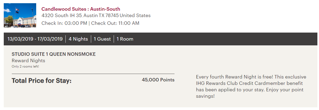The height and width of the screenshot is (110, 319).
Task: Click the Candlewood Suites : Austin-South link
Action: (x=81, y=9)
